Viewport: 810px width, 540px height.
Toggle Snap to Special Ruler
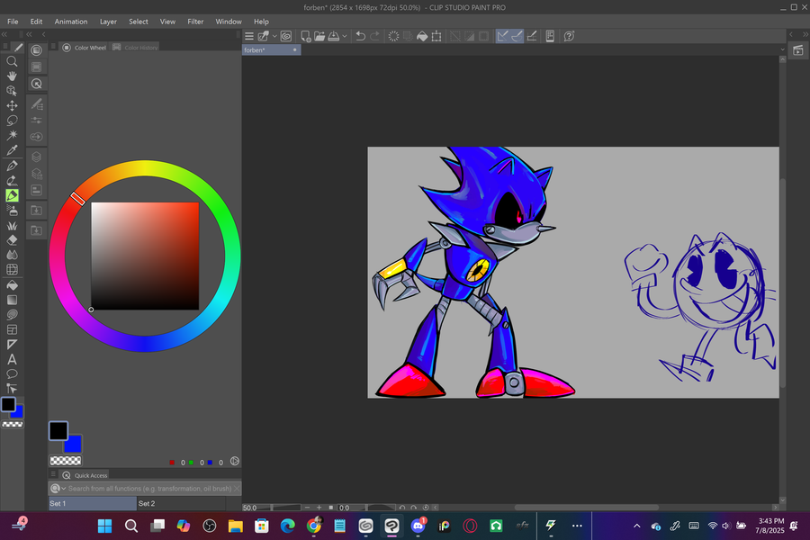pos(517,36)
